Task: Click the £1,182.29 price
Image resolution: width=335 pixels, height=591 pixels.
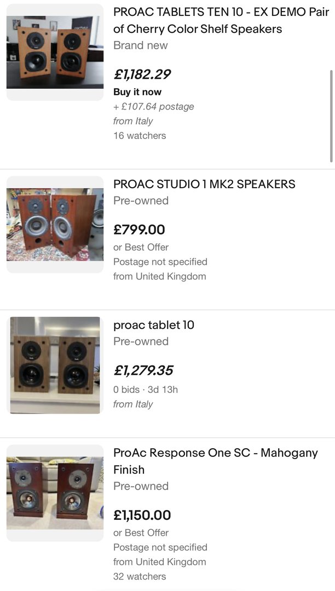Action: tap(142, 74)
